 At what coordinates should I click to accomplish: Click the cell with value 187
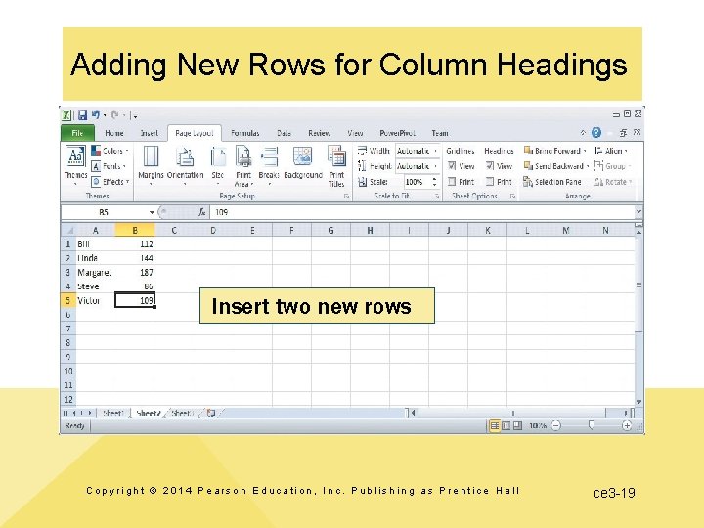coord(135,272)
